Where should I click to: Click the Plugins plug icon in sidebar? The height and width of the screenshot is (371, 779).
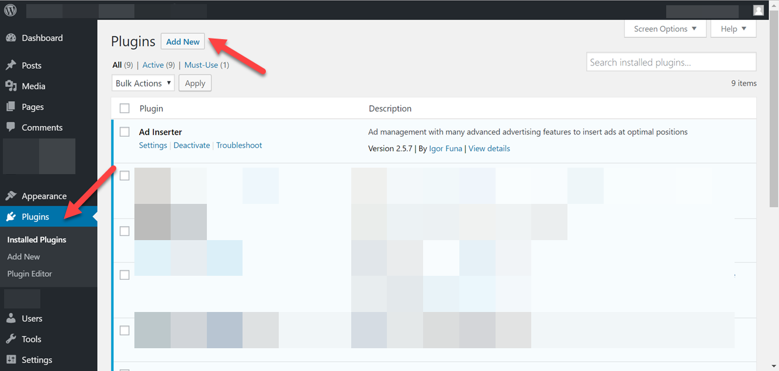coord(12,216)
